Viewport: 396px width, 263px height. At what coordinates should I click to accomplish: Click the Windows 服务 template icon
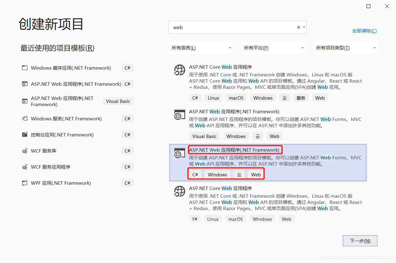pyautogui.click(x=25, y=119)
